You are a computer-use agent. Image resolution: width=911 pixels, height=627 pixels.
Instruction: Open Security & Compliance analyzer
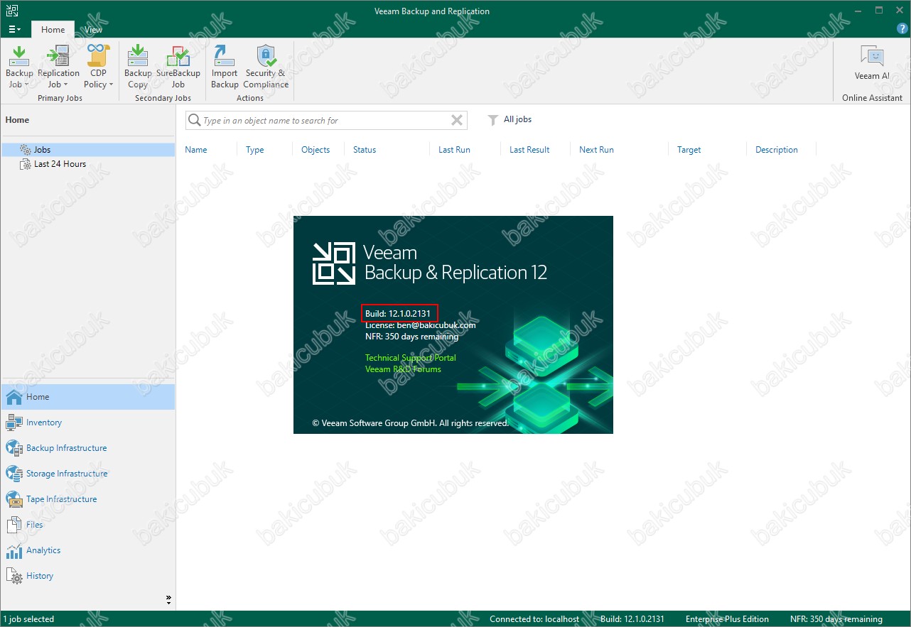point(266,67)
